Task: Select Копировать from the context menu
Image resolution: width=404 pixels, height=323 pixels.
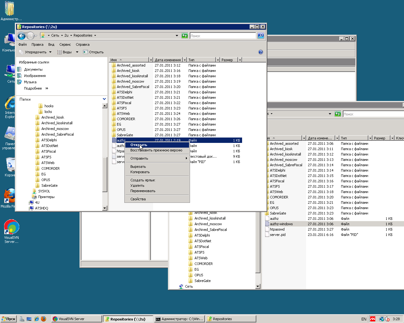Action: [140, 172]
